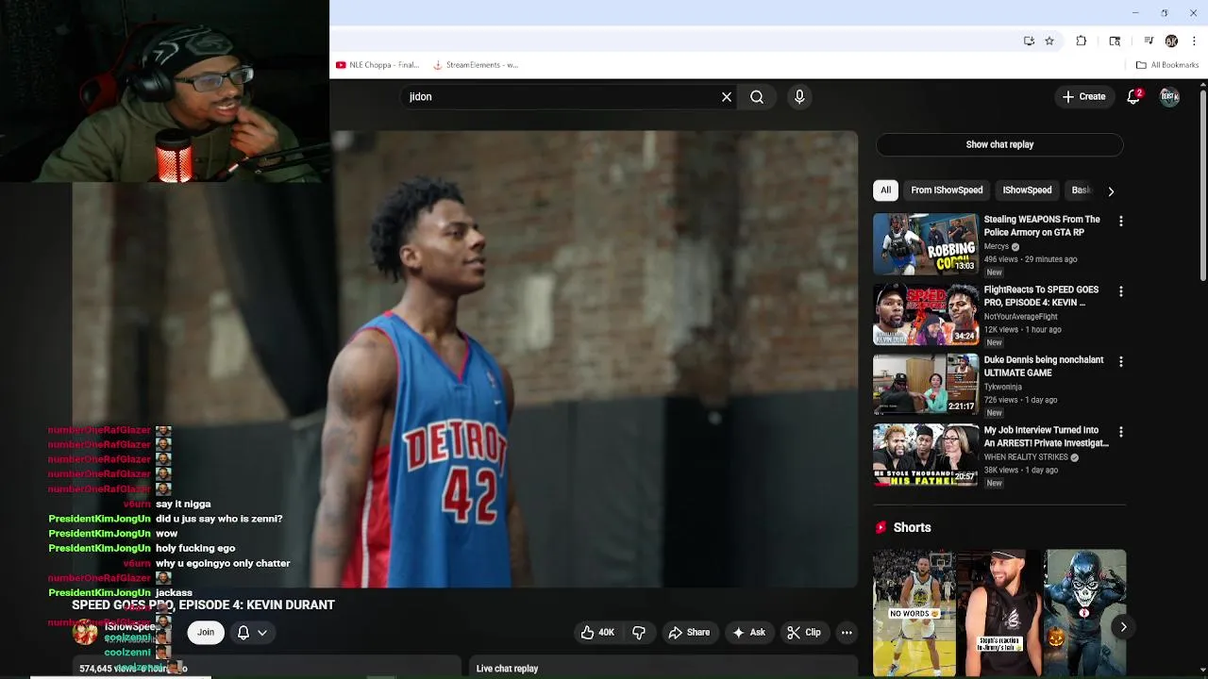The width and height of the screenshot is (1208, 679).
Task: Expand the notification preferences chevron
Action: click(x=262, y=633)
